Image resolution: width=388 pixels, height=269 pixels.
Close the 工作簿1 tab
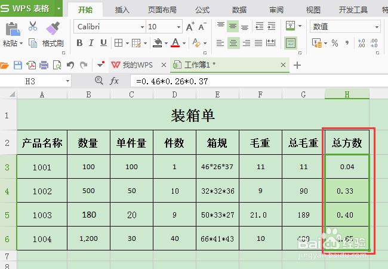point(284,65)
